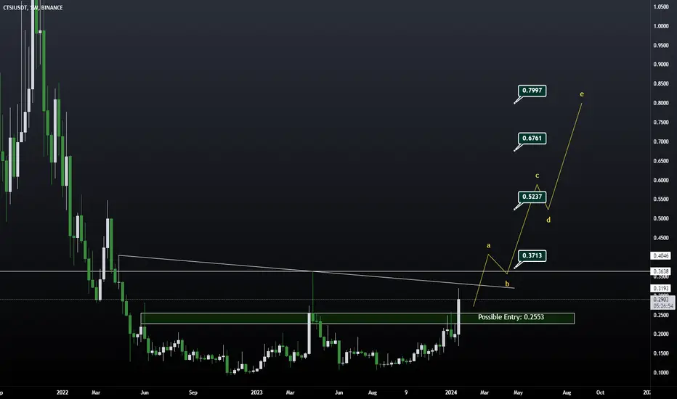Image resolution: width=677 pixels, height=399 pixels.
Task: Select wave label 'e'
Action: 582,94
